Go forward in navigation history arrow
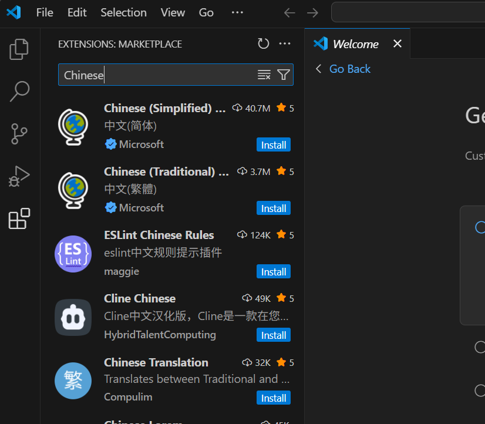Viewport: 485px width, 424px height. pyautogui.click(x=312, y=13)
